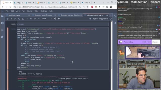Image resolution: width=161 pixels, height=90 pixels.
Task: Open the running terminals and kernels sidebar icon
Action: pos(2,23)
